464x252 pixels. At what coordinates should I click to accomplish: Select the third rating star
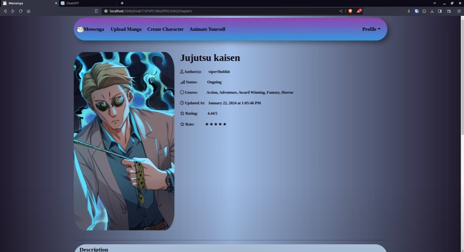click(216, 124)
